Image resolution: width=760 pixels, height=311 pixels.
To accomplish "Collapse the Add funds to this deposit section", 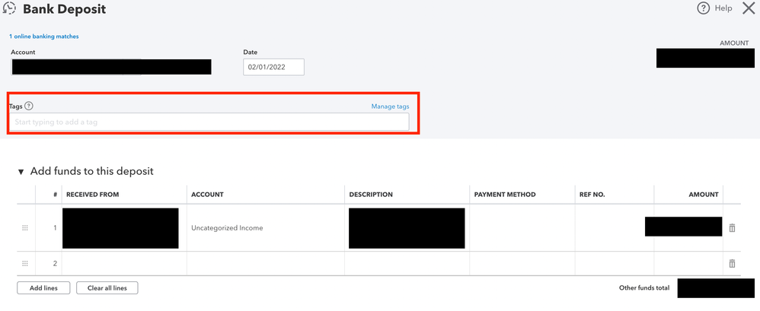I will tap(21, 172).
